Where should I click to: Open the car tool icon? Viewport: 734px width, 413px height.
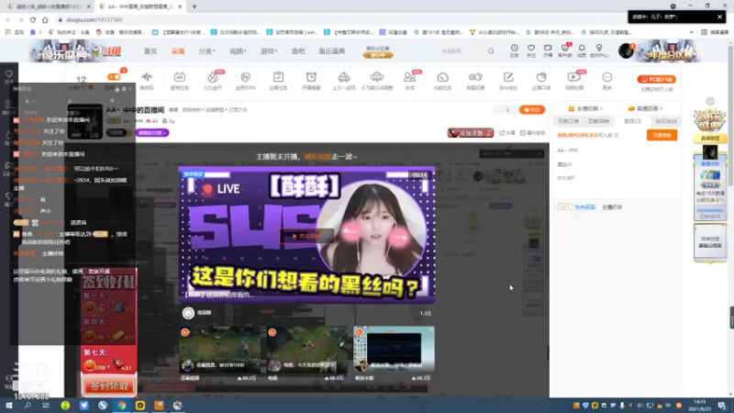coord(343,81)
